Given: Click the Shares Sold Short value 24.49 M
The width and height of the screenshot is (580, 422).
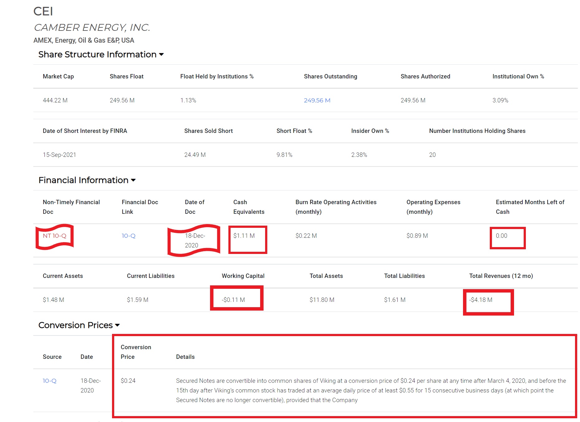Looking at the screenshot, I should point(195,155).
